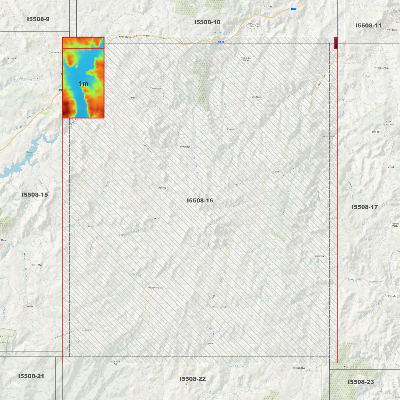400x400 pixels.
Task: Click the Perthville place label
Action: (393, 30)
